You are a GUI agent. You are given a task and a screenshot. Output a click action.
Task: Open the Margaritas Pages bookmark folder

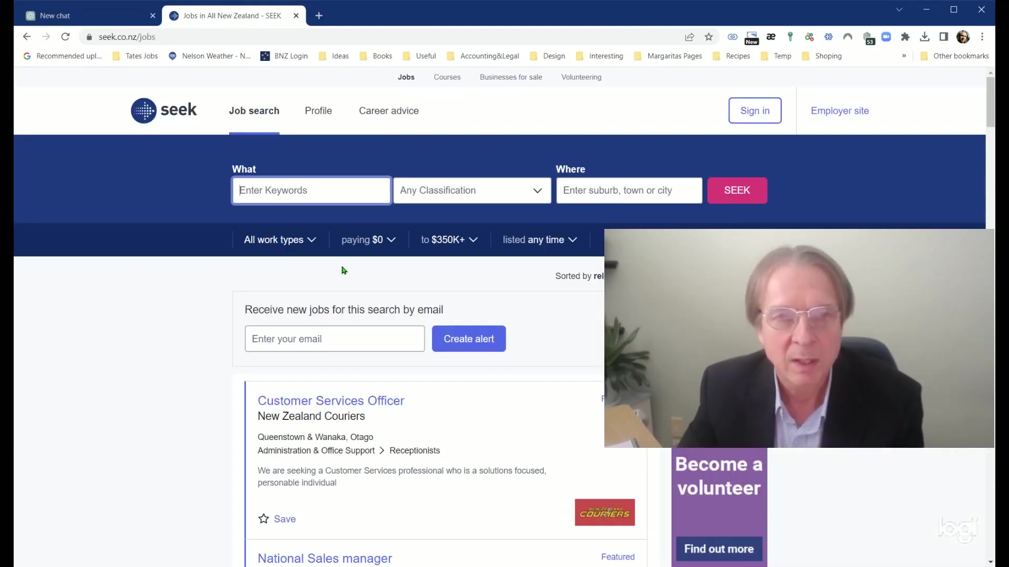tap(668, 56)
